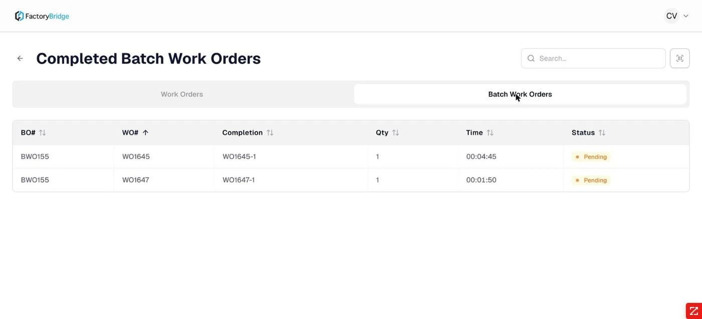Open the CV avatar account menu
The width and height of the screenshot is (702, 319).
click(x=671, y=16)
